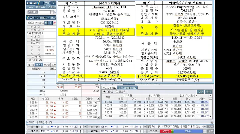Image resolution: width=240 pixels, height=134 pixels.
Task: Click the 선물 label button
Action: click(x=94, y=127)
